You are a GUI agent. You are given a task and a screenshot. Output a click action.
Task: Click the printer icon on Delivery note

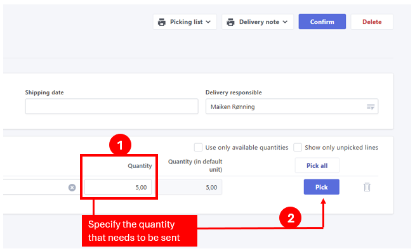(x=230, y=22)
